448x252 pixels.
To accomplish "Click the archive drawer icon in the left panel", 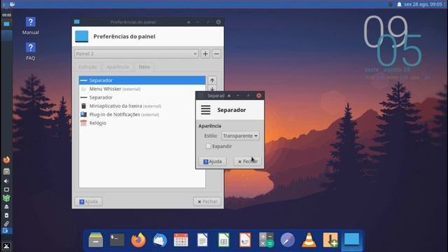I will tap(6, 171).
